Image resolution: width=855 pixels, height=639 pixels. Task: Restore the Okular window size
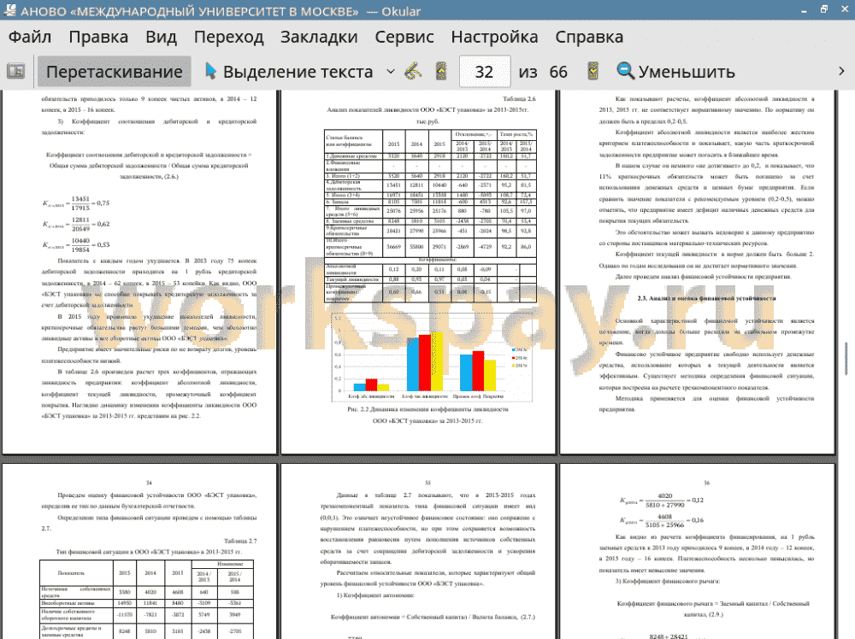point(824,9)
